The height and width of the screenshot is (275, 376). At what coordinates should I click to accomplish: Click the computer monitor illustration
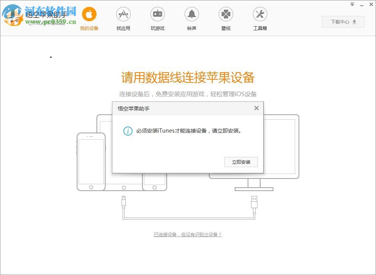tap(281, 153)
